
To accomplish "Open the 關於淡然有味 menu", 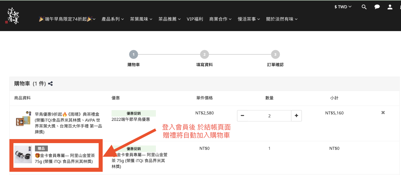I will (x=282, y=19).
